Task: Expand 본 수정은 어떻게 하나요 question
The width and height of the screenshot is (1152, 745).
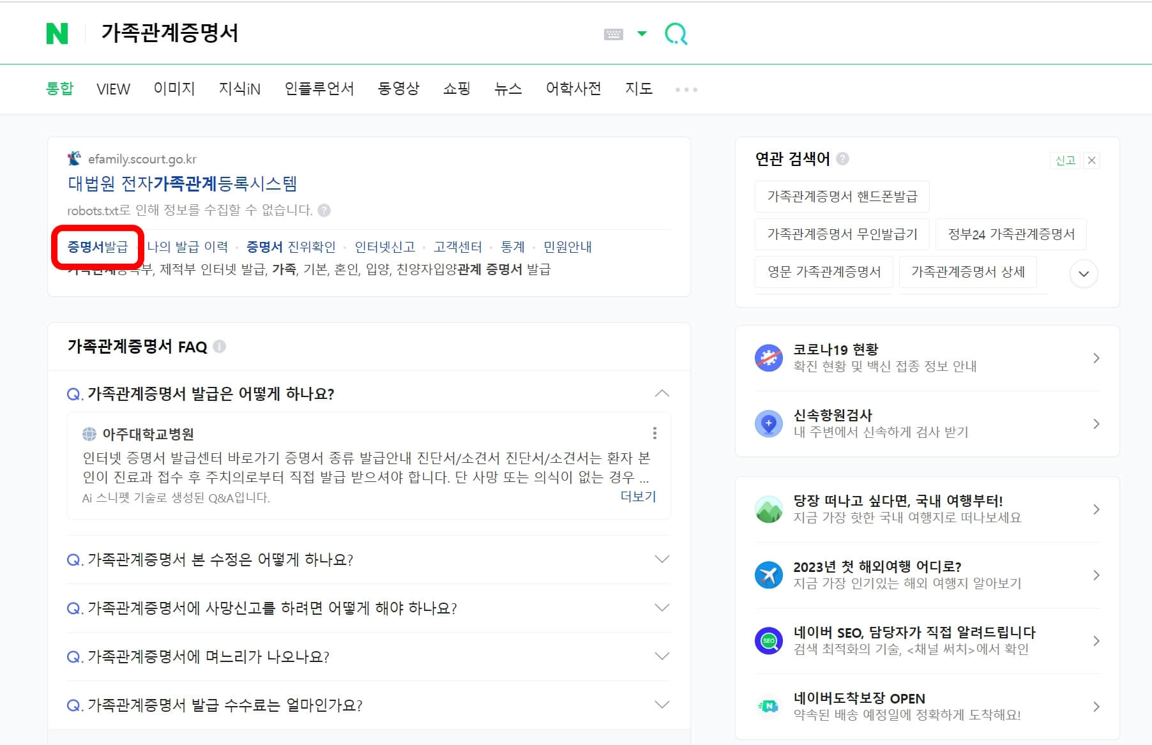Action: (x=662, y=559)
